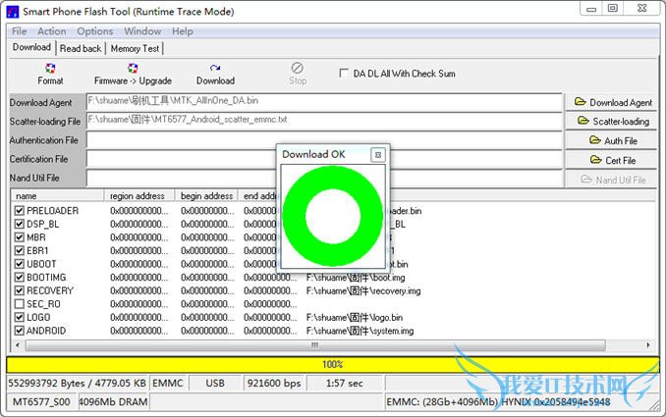Switch to the Memory Test tab

[x=135, y=48]
